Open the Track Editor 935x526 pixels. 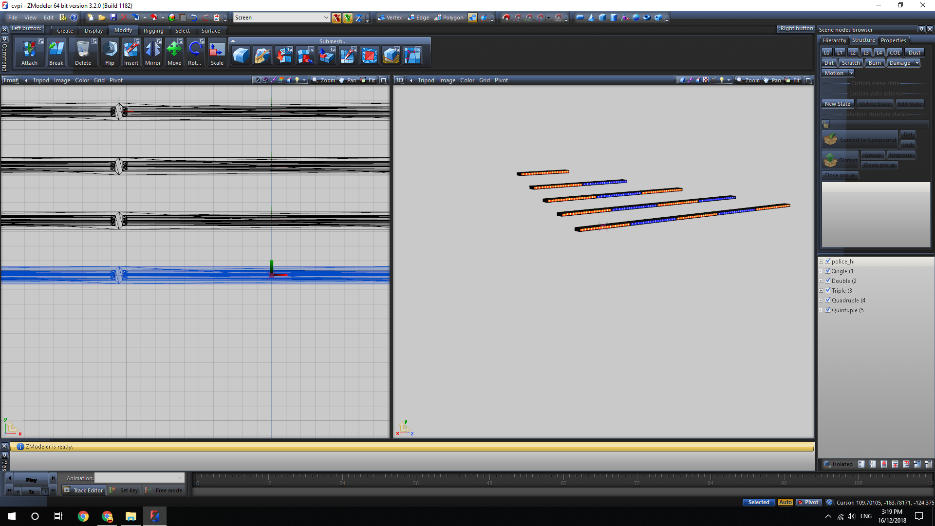83,490
